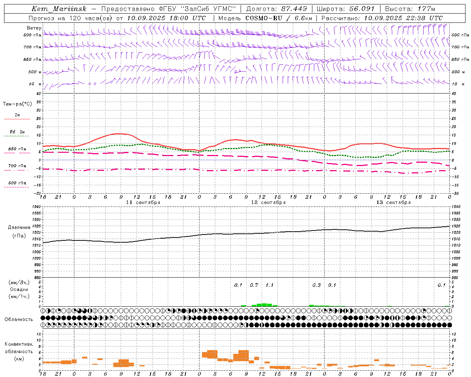
Task: Click the '(мм/3ч.)' precipitation unit label
Action: click(x=19, y=282)
